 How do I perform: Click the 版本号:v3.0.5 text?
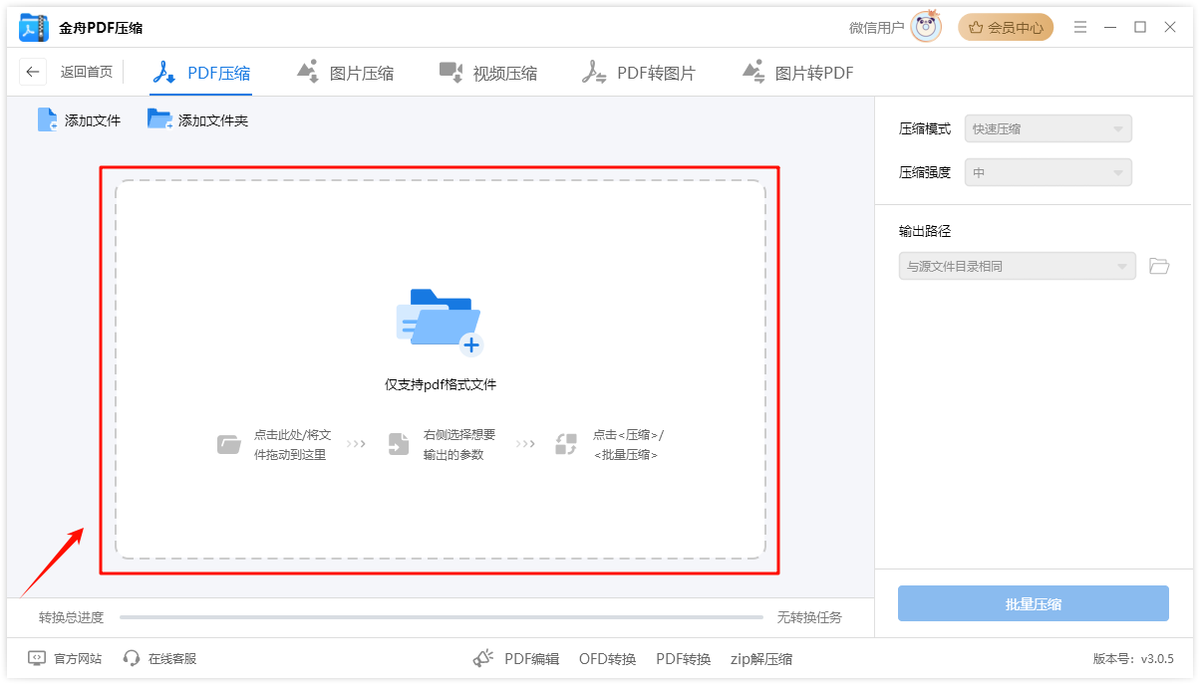pos(1133,658)
